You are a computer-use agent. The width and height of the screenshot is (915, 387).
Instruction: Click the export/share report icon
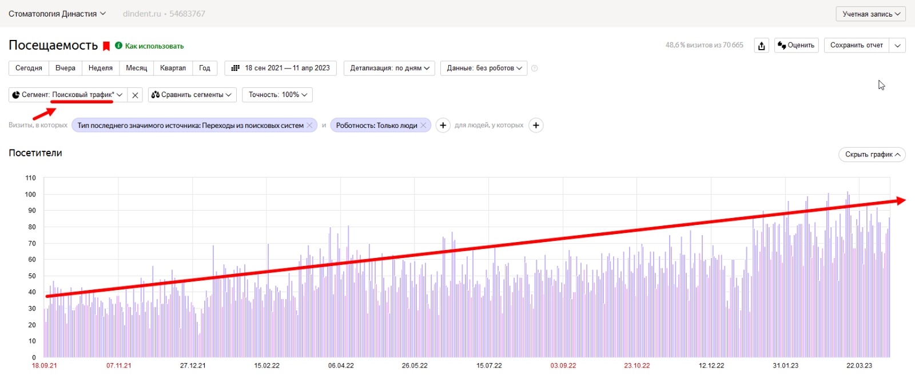(762, 46)
